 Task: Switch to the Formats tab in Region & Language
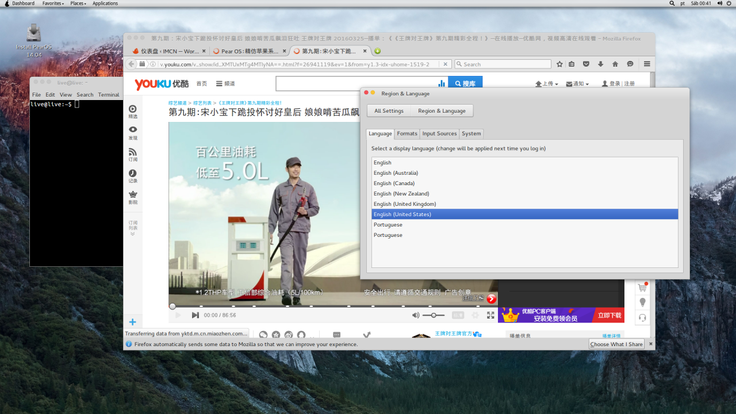407,133
